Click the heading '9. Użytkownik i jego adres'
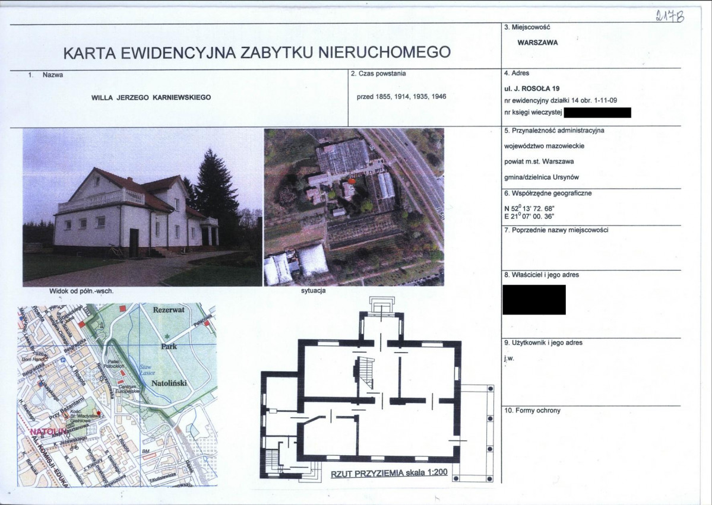Viewport: 712px width, 505px height. [543, 343]
